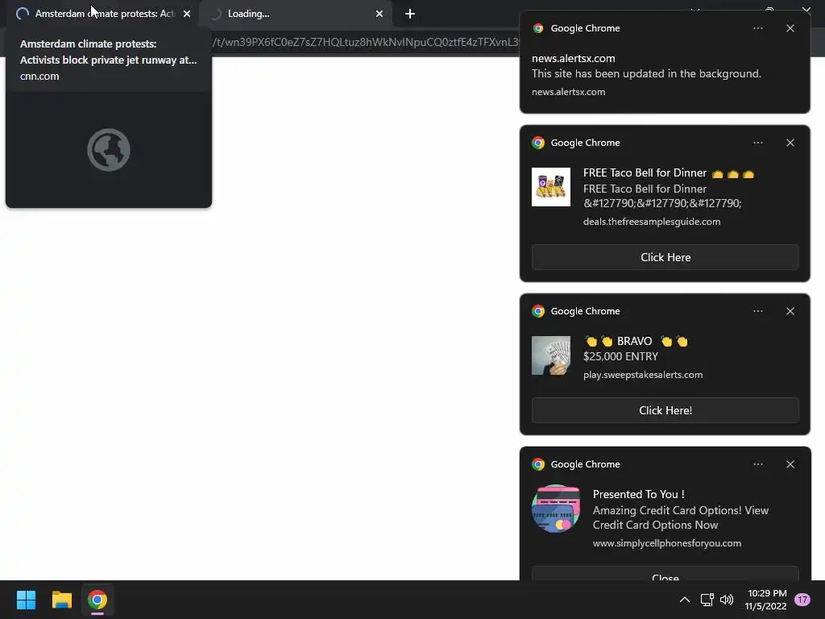Open network status tray icon
825x619 pixels.
click(x=707, y=600)
